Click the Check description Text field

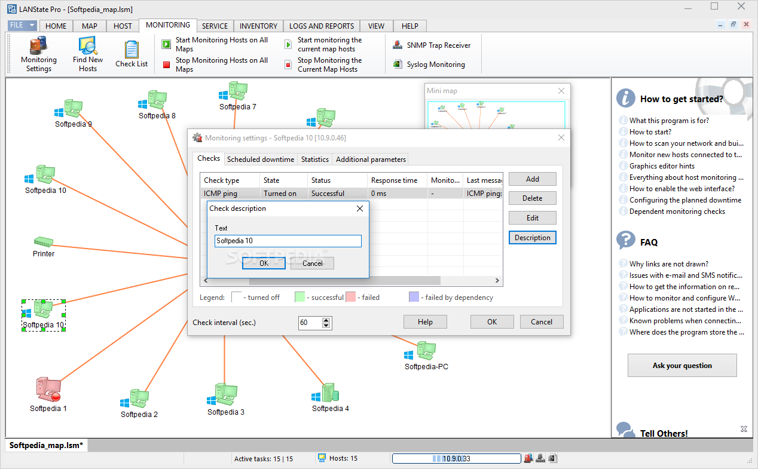(x=288, y=241)
